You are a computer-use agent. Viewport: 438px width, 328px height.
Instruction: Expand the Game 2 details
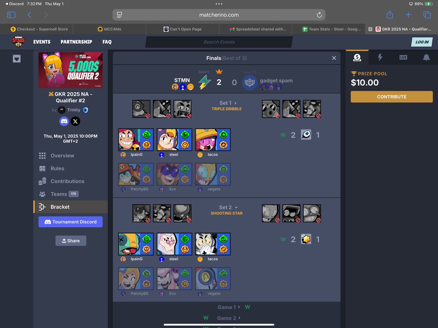[x=229, y=318]
